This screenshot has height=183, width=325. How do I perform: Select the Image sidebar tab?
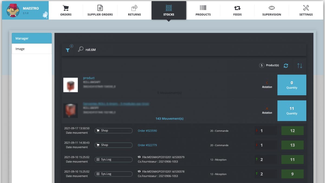32,49
